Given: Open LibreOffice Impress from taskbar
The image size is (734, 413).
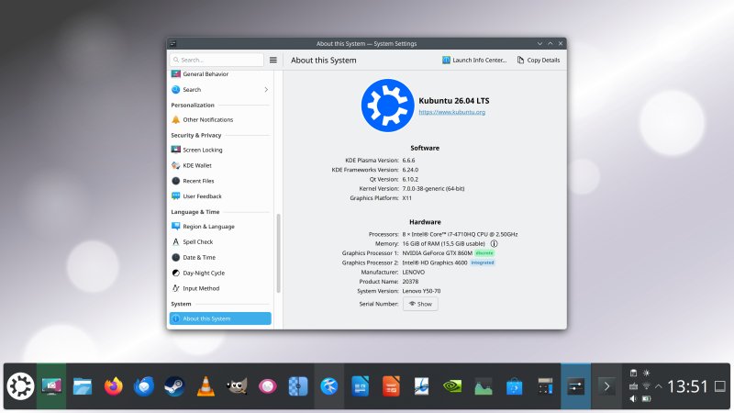Looking at the screenshot, I should pos(391,386).
